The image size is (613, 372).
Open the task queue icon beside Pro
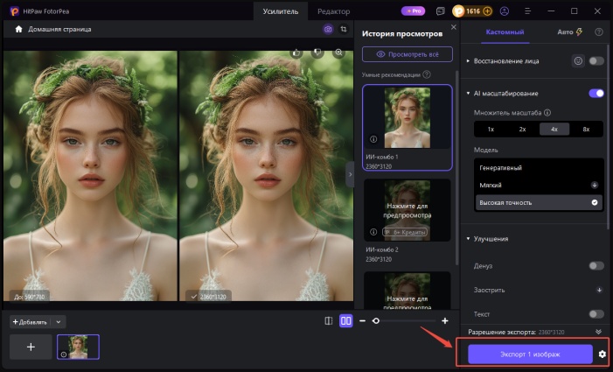pos(440,11)
